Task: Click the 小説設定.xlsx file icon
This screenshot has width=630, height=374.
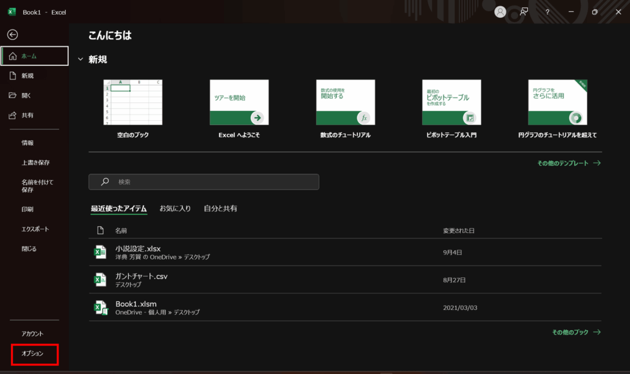Action: (x=100, y=252)
